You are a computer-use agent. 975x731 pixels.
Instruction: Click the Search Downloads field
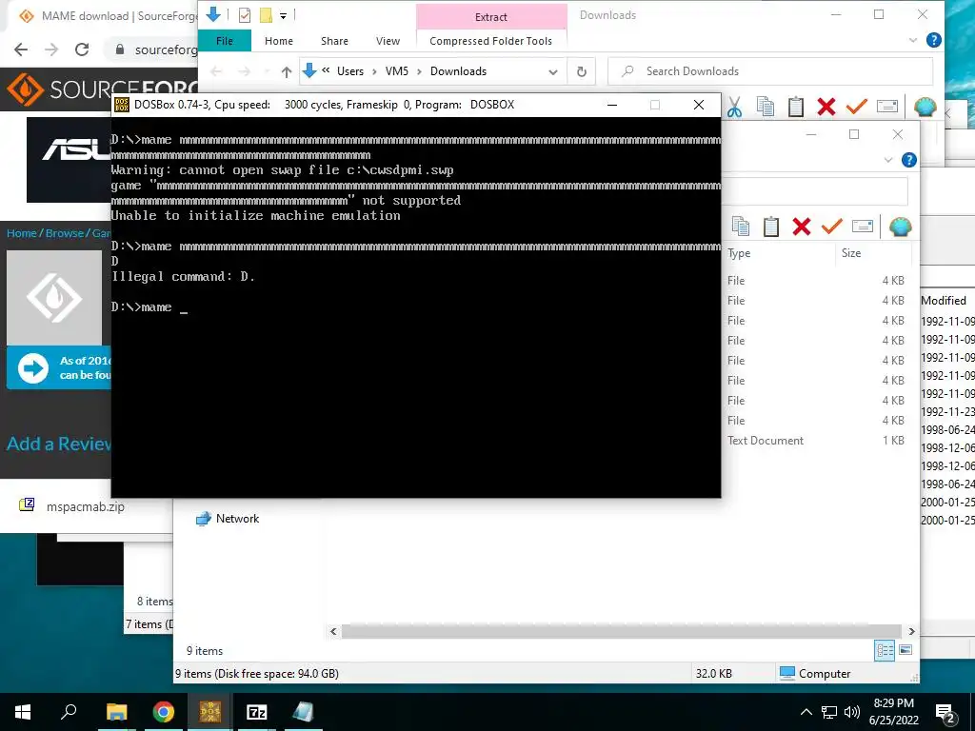click(770, 71)
